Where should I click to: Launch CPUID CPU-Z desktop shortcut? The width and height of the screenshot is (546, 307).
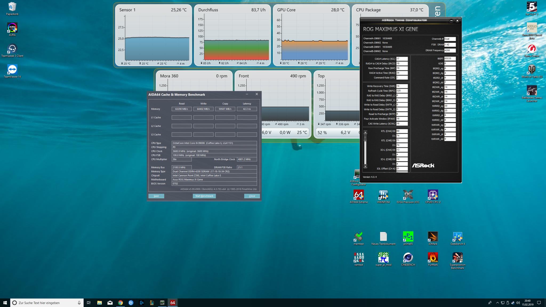[x=433, y=197]
